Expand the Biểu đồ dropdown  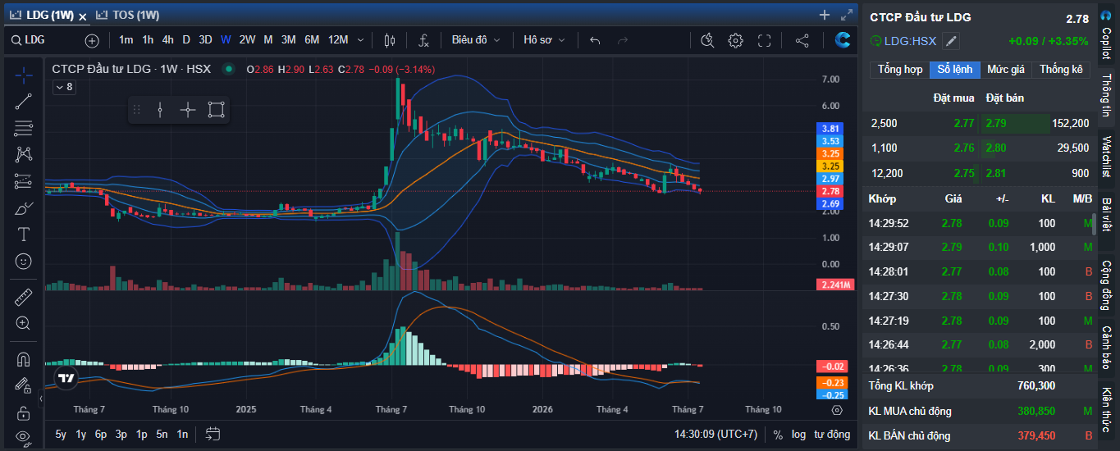tap(476, 40)
